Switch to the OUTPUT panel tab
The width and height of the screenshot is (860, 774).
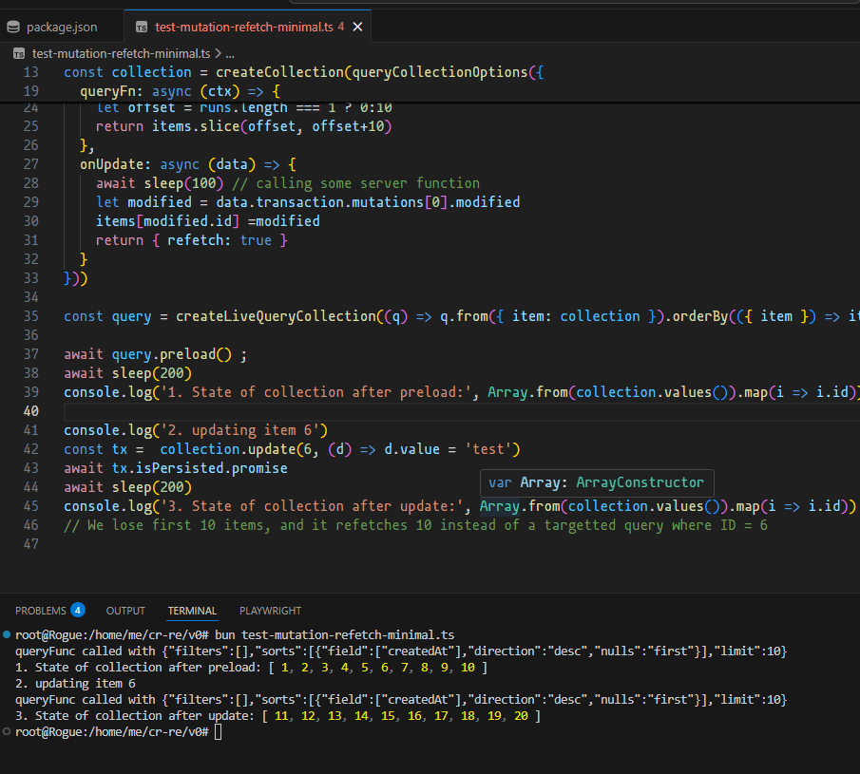coord(125,611)
